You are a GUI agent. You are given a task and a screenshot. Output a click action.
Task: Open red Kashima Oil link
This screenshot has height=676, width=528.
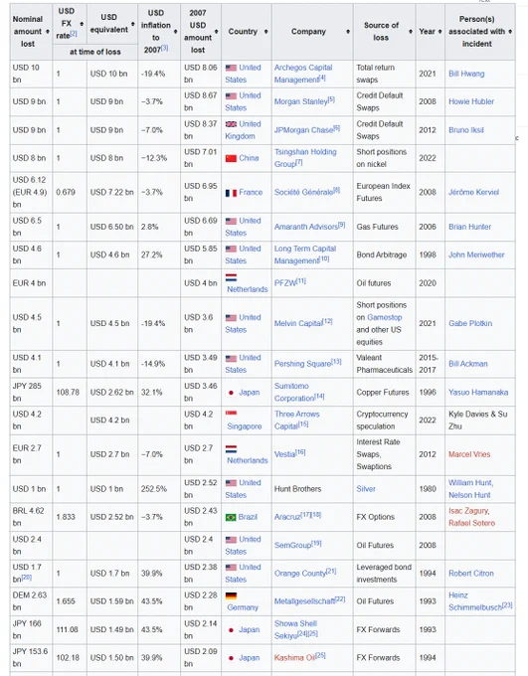click(294, 658)
